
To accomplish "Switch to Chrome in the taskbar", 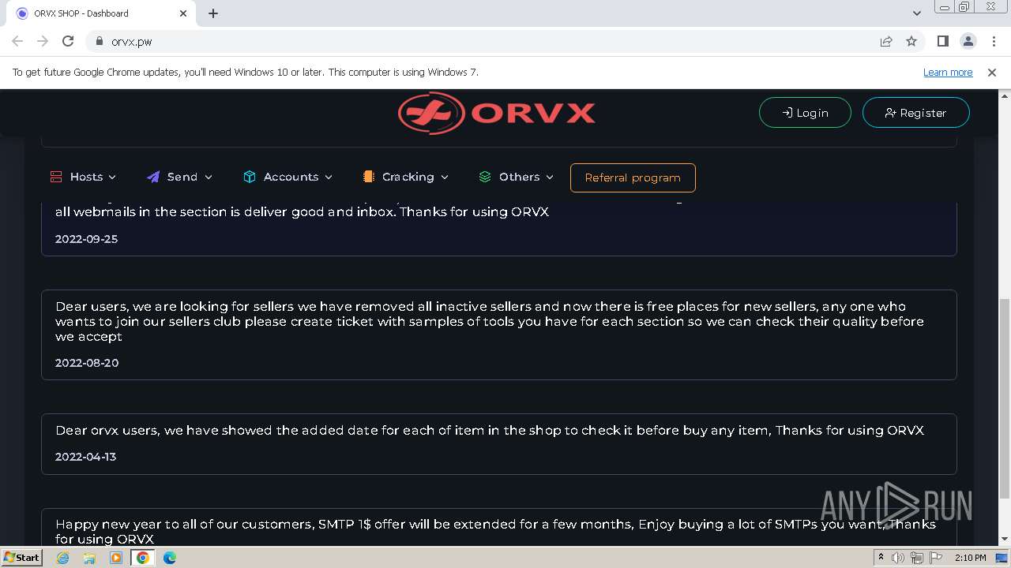I will point(143,558).
